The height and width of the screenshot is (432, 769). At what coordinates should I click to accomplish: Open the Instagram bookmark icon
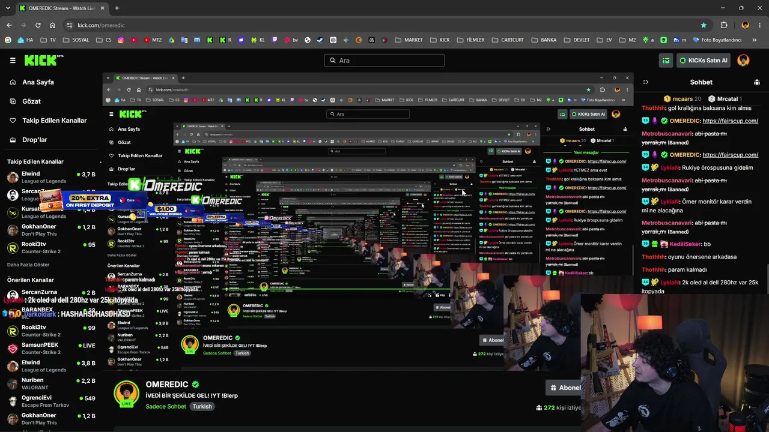pos(121,40)
